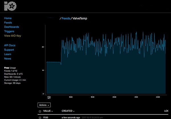Click the flat data segment at chart start
The width and height of the screenshot is (171, 119).
(54, 62)
